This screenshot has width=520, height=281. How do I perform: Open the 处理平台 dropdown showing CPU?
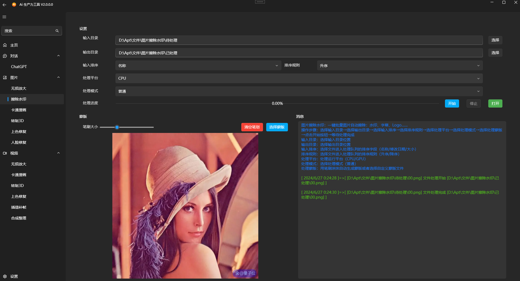click(x=299, y=78)
